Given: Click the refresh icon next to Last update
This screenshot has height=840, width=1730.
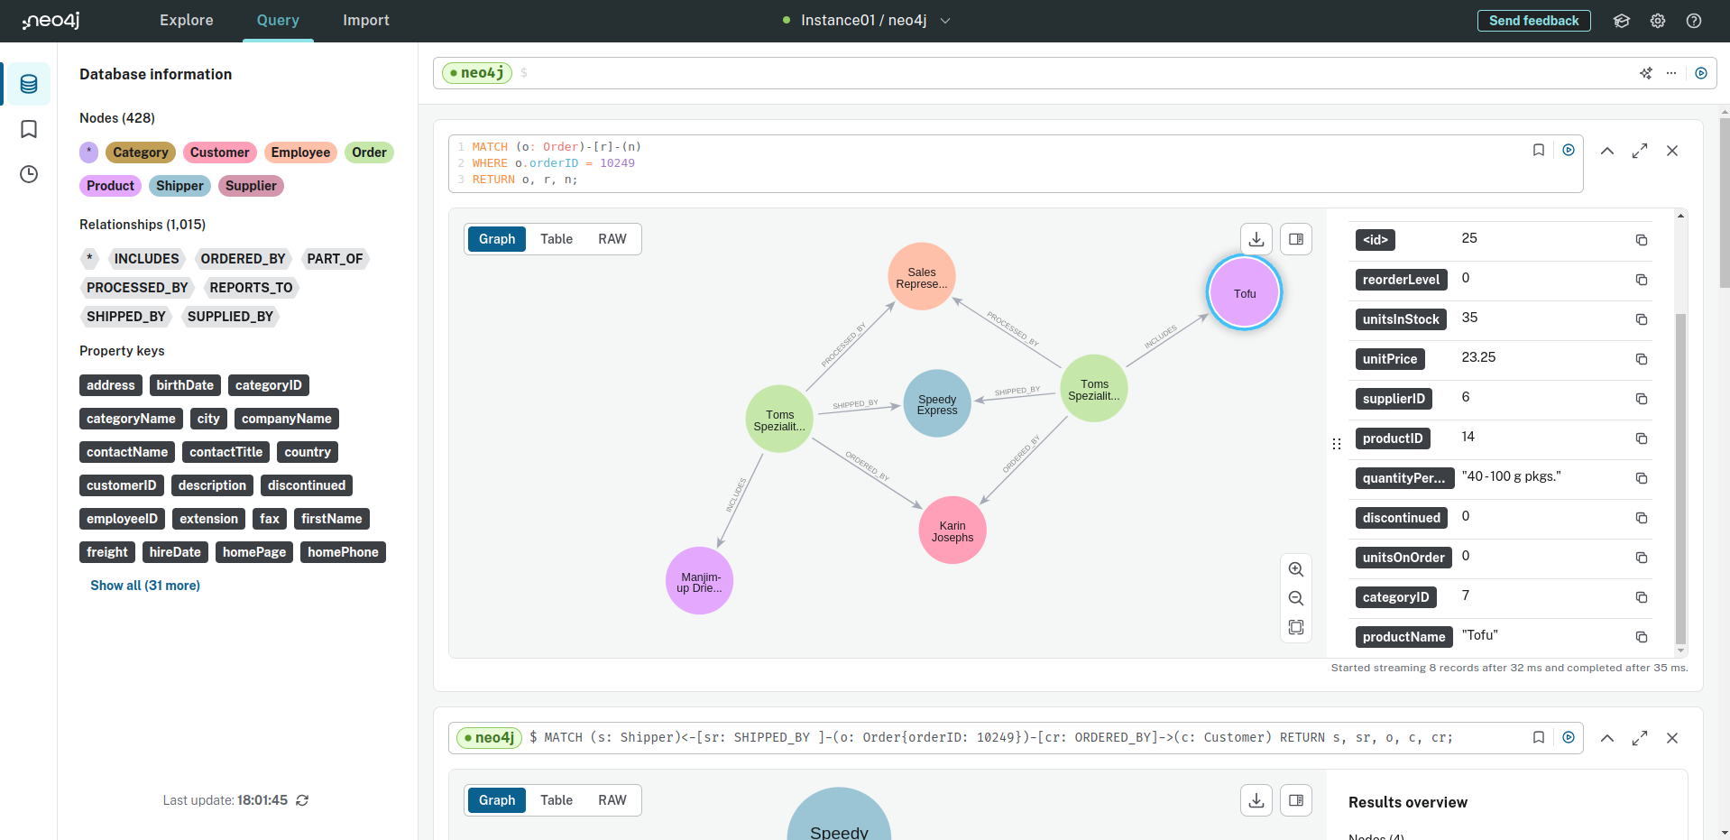Looking at the screenshot, I should 302,800.
